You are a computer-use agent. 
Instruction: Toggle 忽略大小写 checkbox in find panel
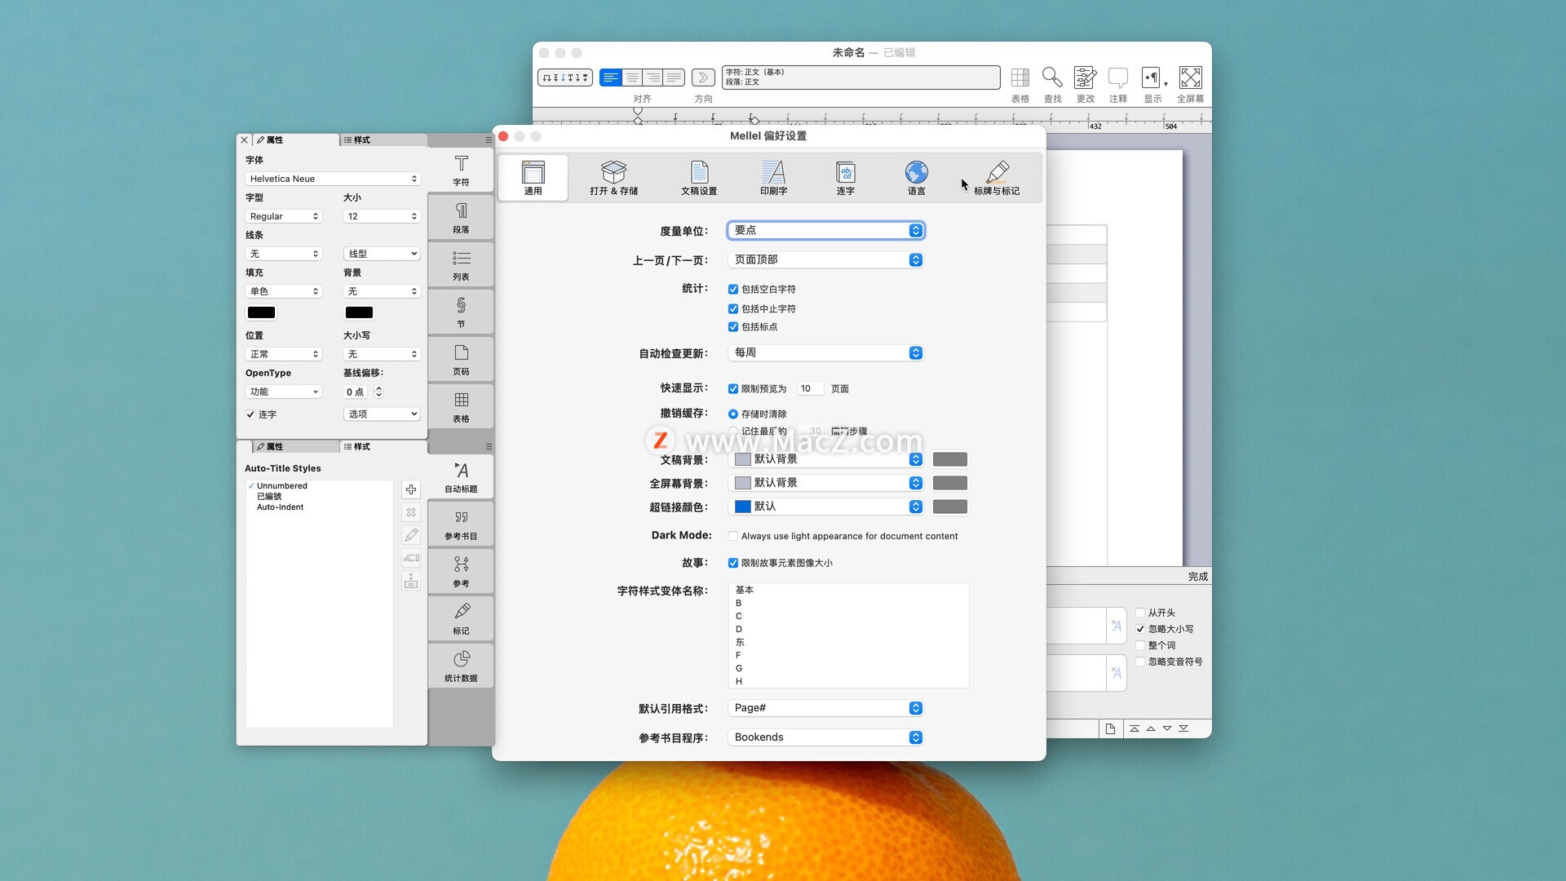(1140, 629)
